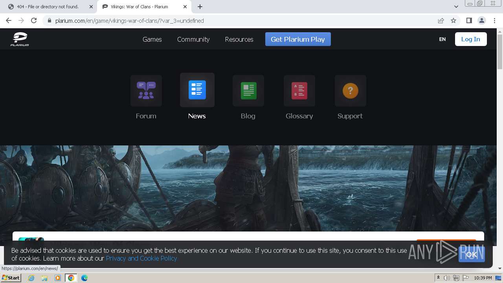Toggle browser side panel icon
503x283 pixels.
(469, 20)
